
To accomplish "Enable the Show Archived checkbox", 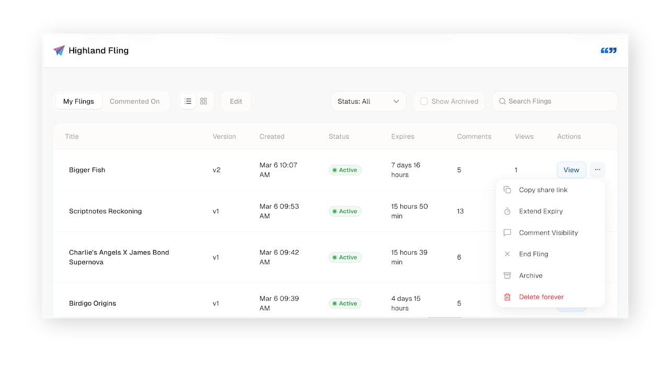I will pos(424,101).
